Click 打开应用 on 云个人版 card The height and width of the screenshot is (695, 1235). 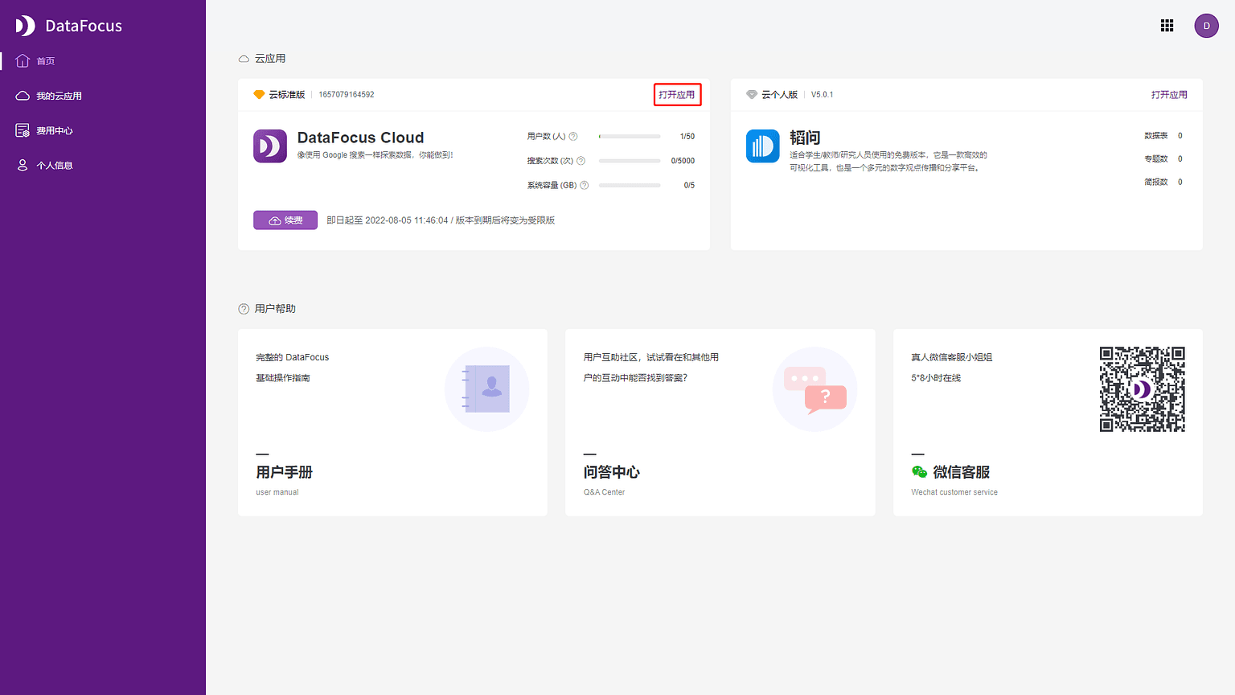pos(1169,95)
